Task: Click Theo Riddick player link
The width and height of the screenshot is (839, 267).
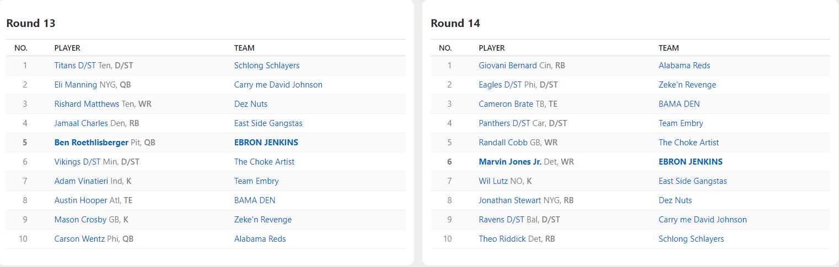Action: (x=502, y=239)
